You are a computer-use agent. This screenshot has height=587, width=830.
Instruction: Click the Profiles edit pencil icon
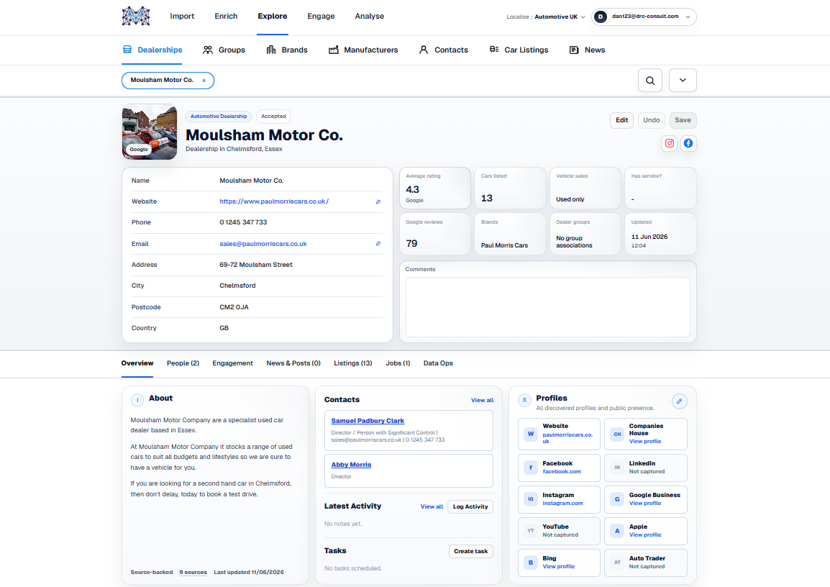679,401
